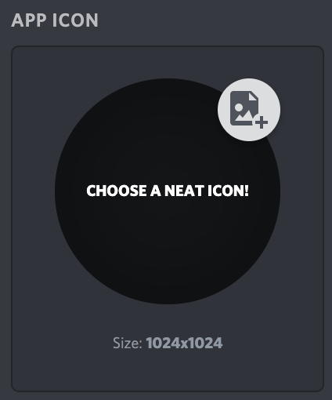Select the small sun dot in image icon
Screen dimensions: 332x400
pyautogui.click(x=239, y=107)
